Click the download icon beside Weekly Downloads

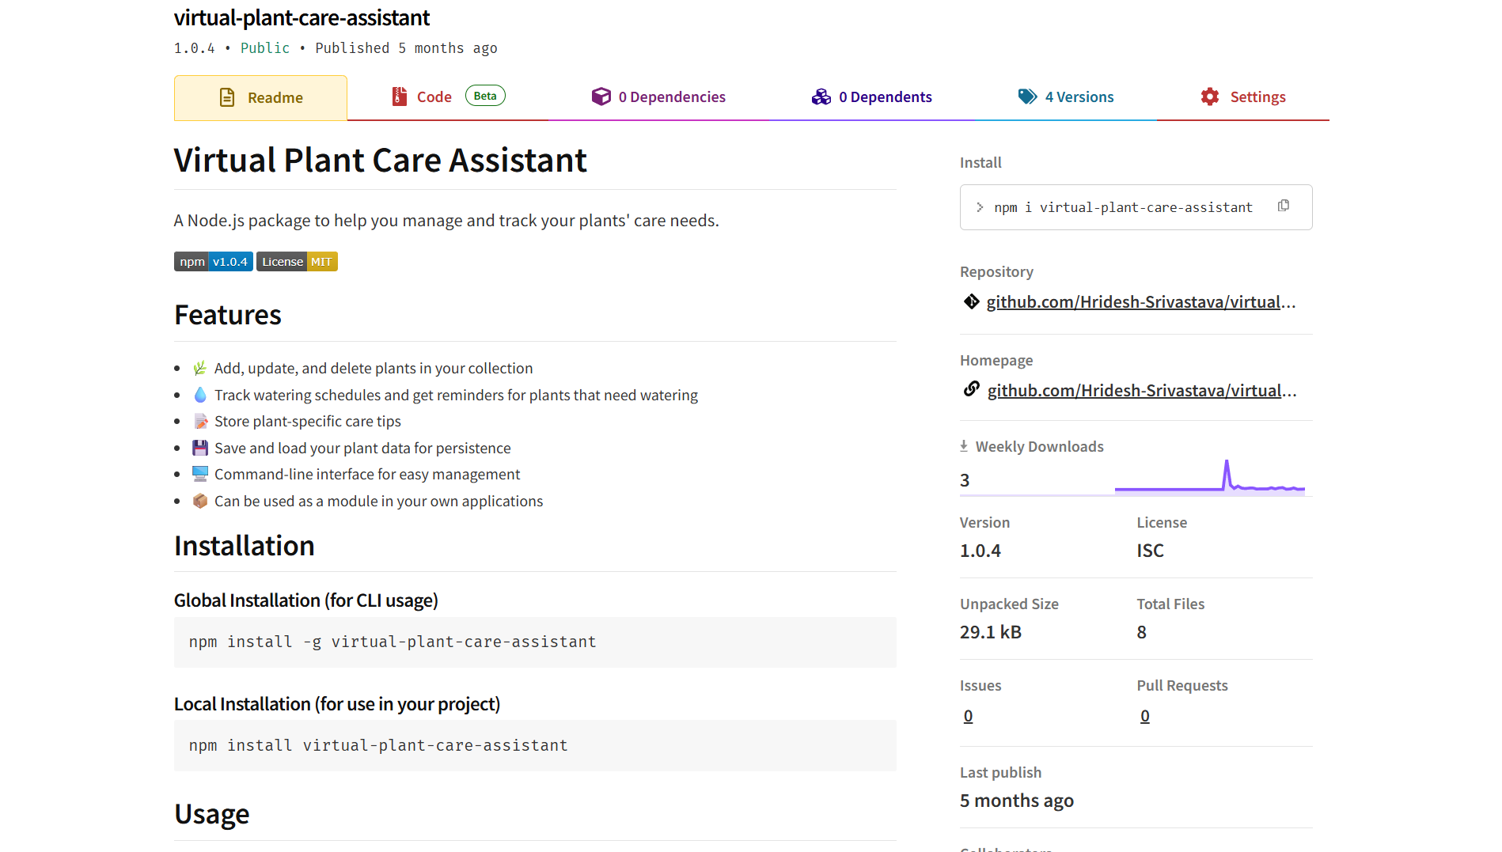[964, 445]
